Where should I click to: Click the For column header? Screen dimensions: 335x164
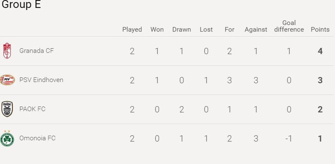click(x=229, y=29)
